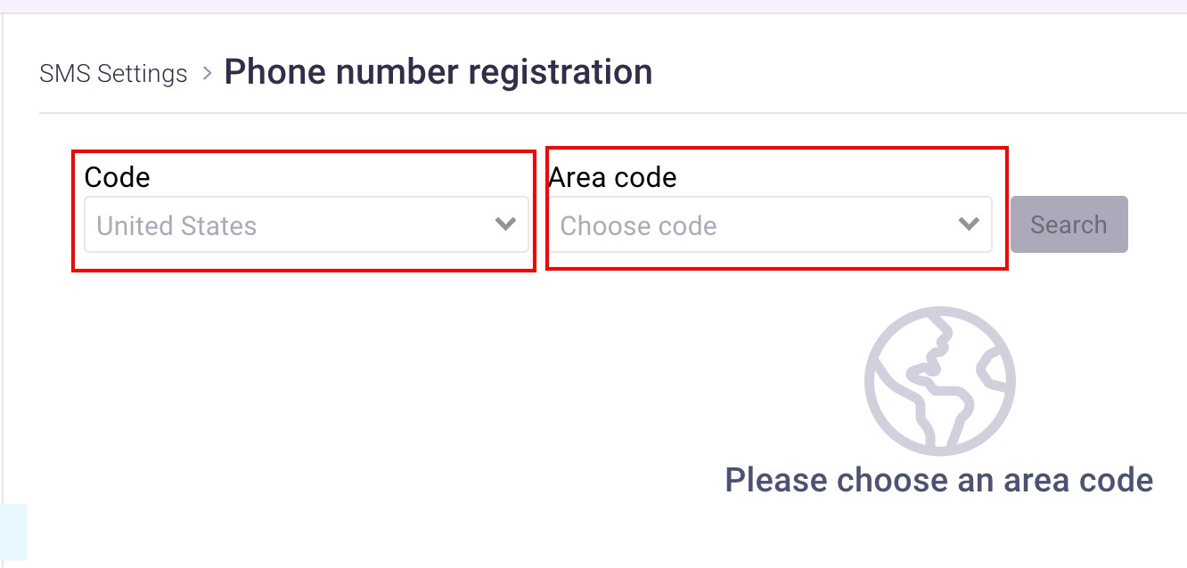
Task: Expand the Code dropdown using its chevron arrow
Action: point(505,224)
